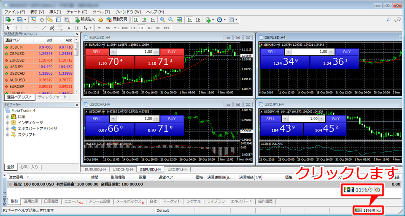This screenshot has width=405, height=216.
Task: Switch to the お気に入り Navigator tab
Action: (x=29, y=167)
